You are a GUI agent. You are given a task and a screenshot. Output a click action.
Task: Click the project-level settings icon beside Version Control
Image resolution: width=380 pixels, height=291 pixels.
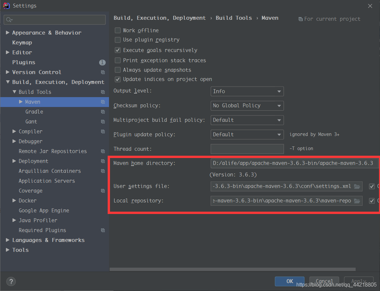pyautogui.click(x=102, y=72)
